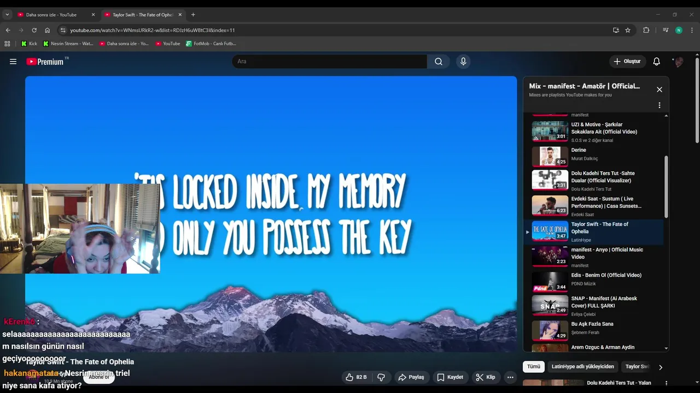The height and width of the screenshot is (393, 700).
Task: Go back with browser back arrow
Action: (x=8, y=30)
